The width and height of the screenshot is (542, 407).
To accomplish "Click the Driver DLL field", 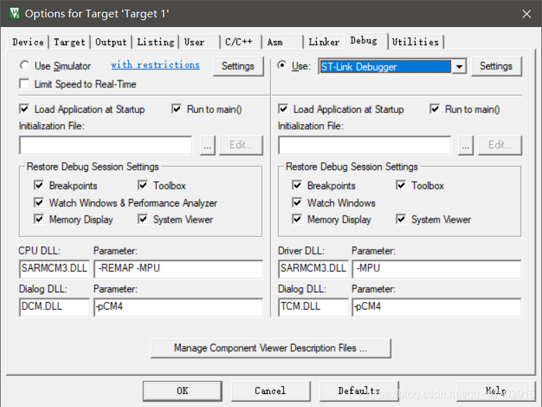I will 313,269.
